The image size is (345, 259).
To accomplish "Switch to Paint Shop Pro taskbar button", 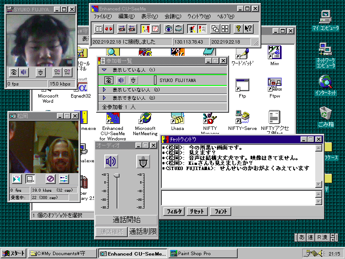I will point(203,253).
